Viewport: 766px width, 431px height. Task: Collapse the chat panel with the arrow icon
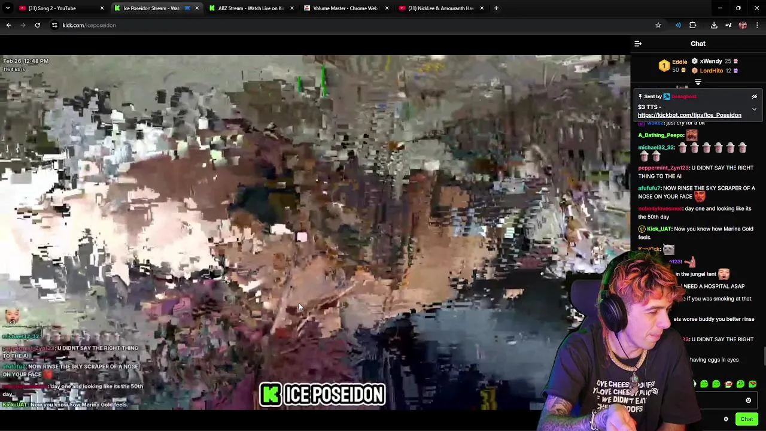pyautogui.click(x=638, y=44)
